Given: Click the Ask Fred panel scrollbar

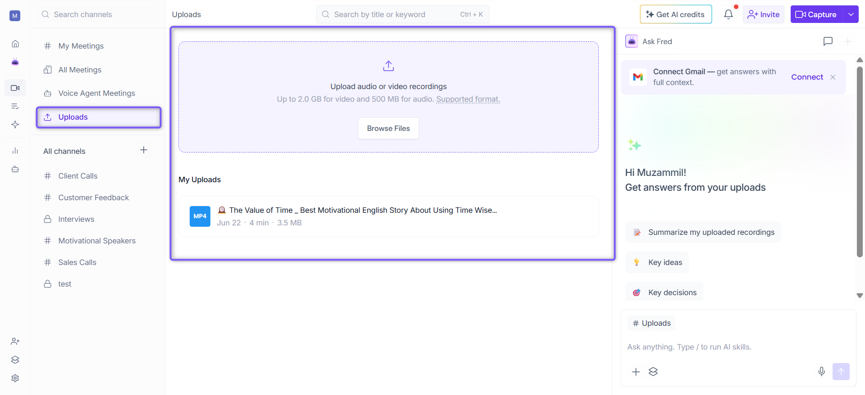Looking at the screenshot, I should (860, 162).
